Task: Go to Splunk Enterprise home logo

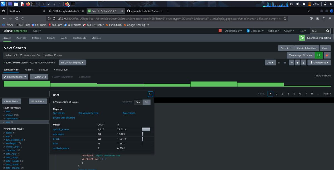Action: (x=15, y=31)
